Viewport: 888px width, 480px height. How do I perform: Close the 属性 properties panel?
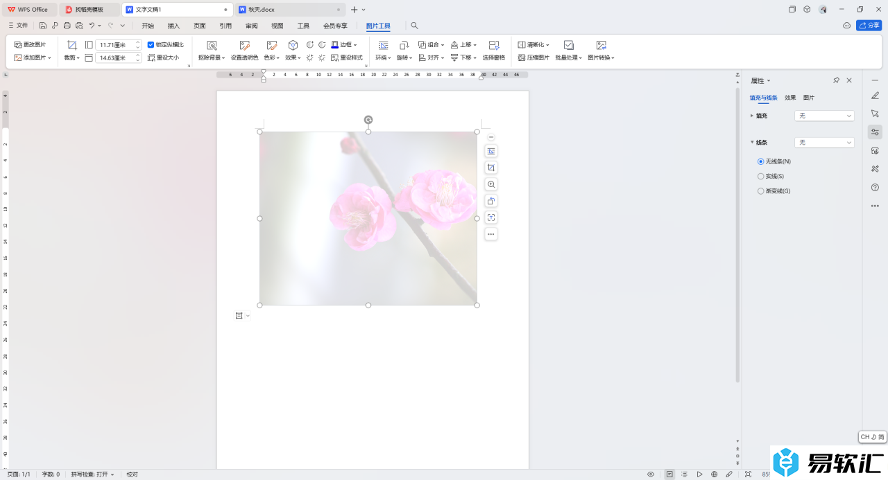pyautogui.click(x=849, y=80)
